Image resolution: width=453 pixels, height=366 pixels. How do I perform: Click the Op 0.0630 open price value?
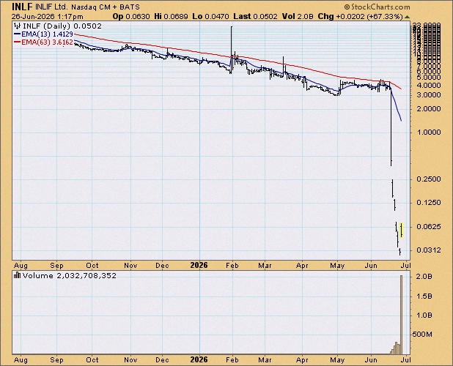pos(131,16)
